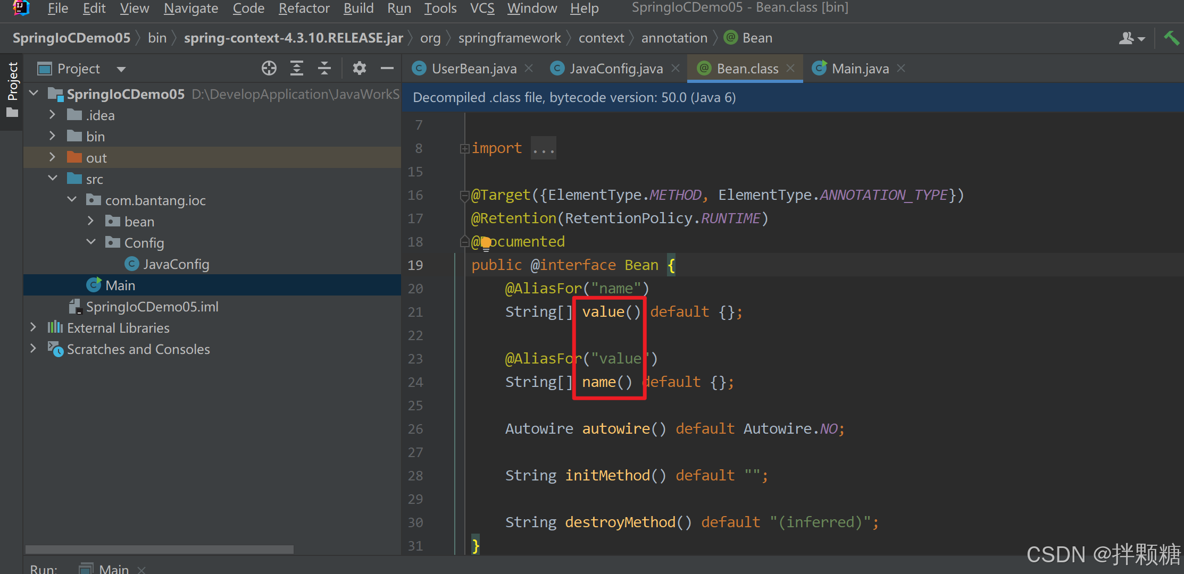
Task: Toggle fold marker beside @Target annotation
Action: [x=464, y=196]
